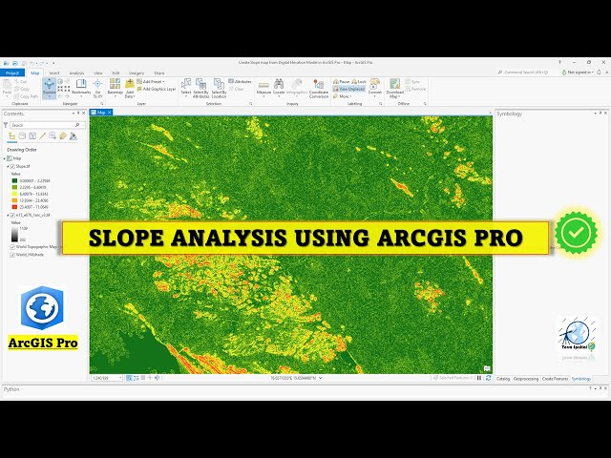Open the Project tab

(12, 73)
